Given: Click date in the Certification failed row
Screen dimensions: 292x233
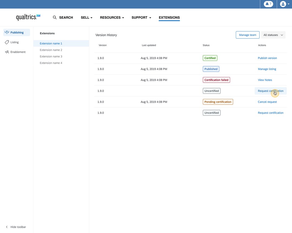Looking at the screenshot, I should tap(154, 80).
